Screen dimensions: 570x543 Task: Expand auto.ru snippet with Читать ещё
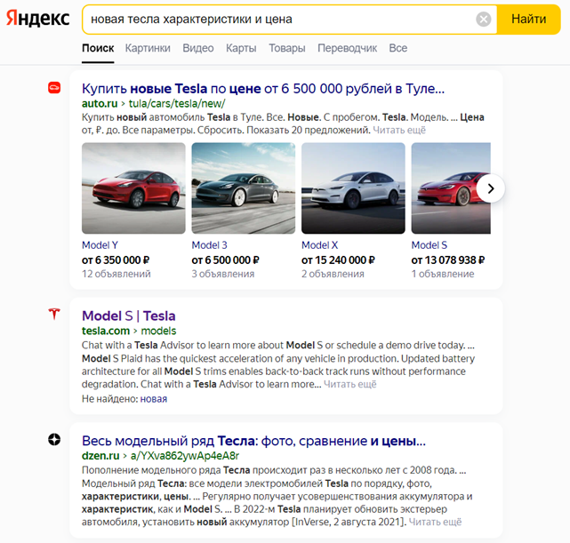399,130
